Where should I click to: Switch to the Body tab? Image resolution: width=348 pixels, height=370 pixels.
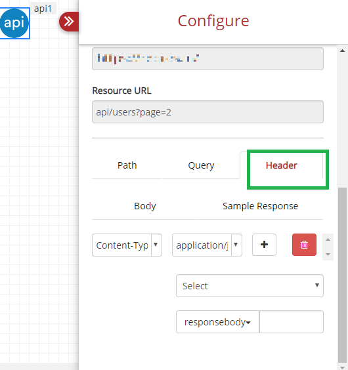click(145, 206)
